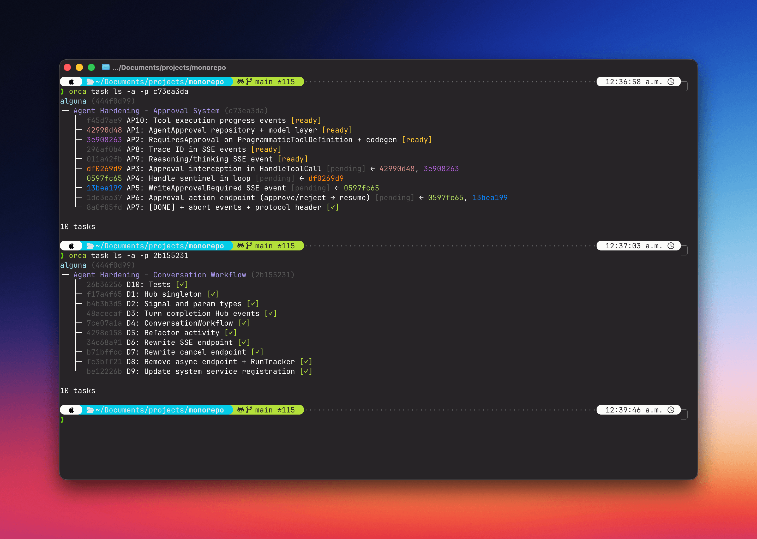Click the row 'D4: ConversationWorkflow'

click(168, 323)
